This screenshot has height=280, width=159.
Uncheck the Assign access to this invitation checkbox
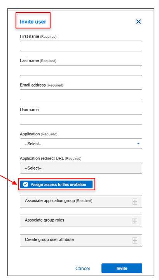coord(26,184)
